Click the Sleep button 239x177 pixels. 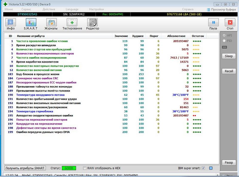[x=229, y=56]
